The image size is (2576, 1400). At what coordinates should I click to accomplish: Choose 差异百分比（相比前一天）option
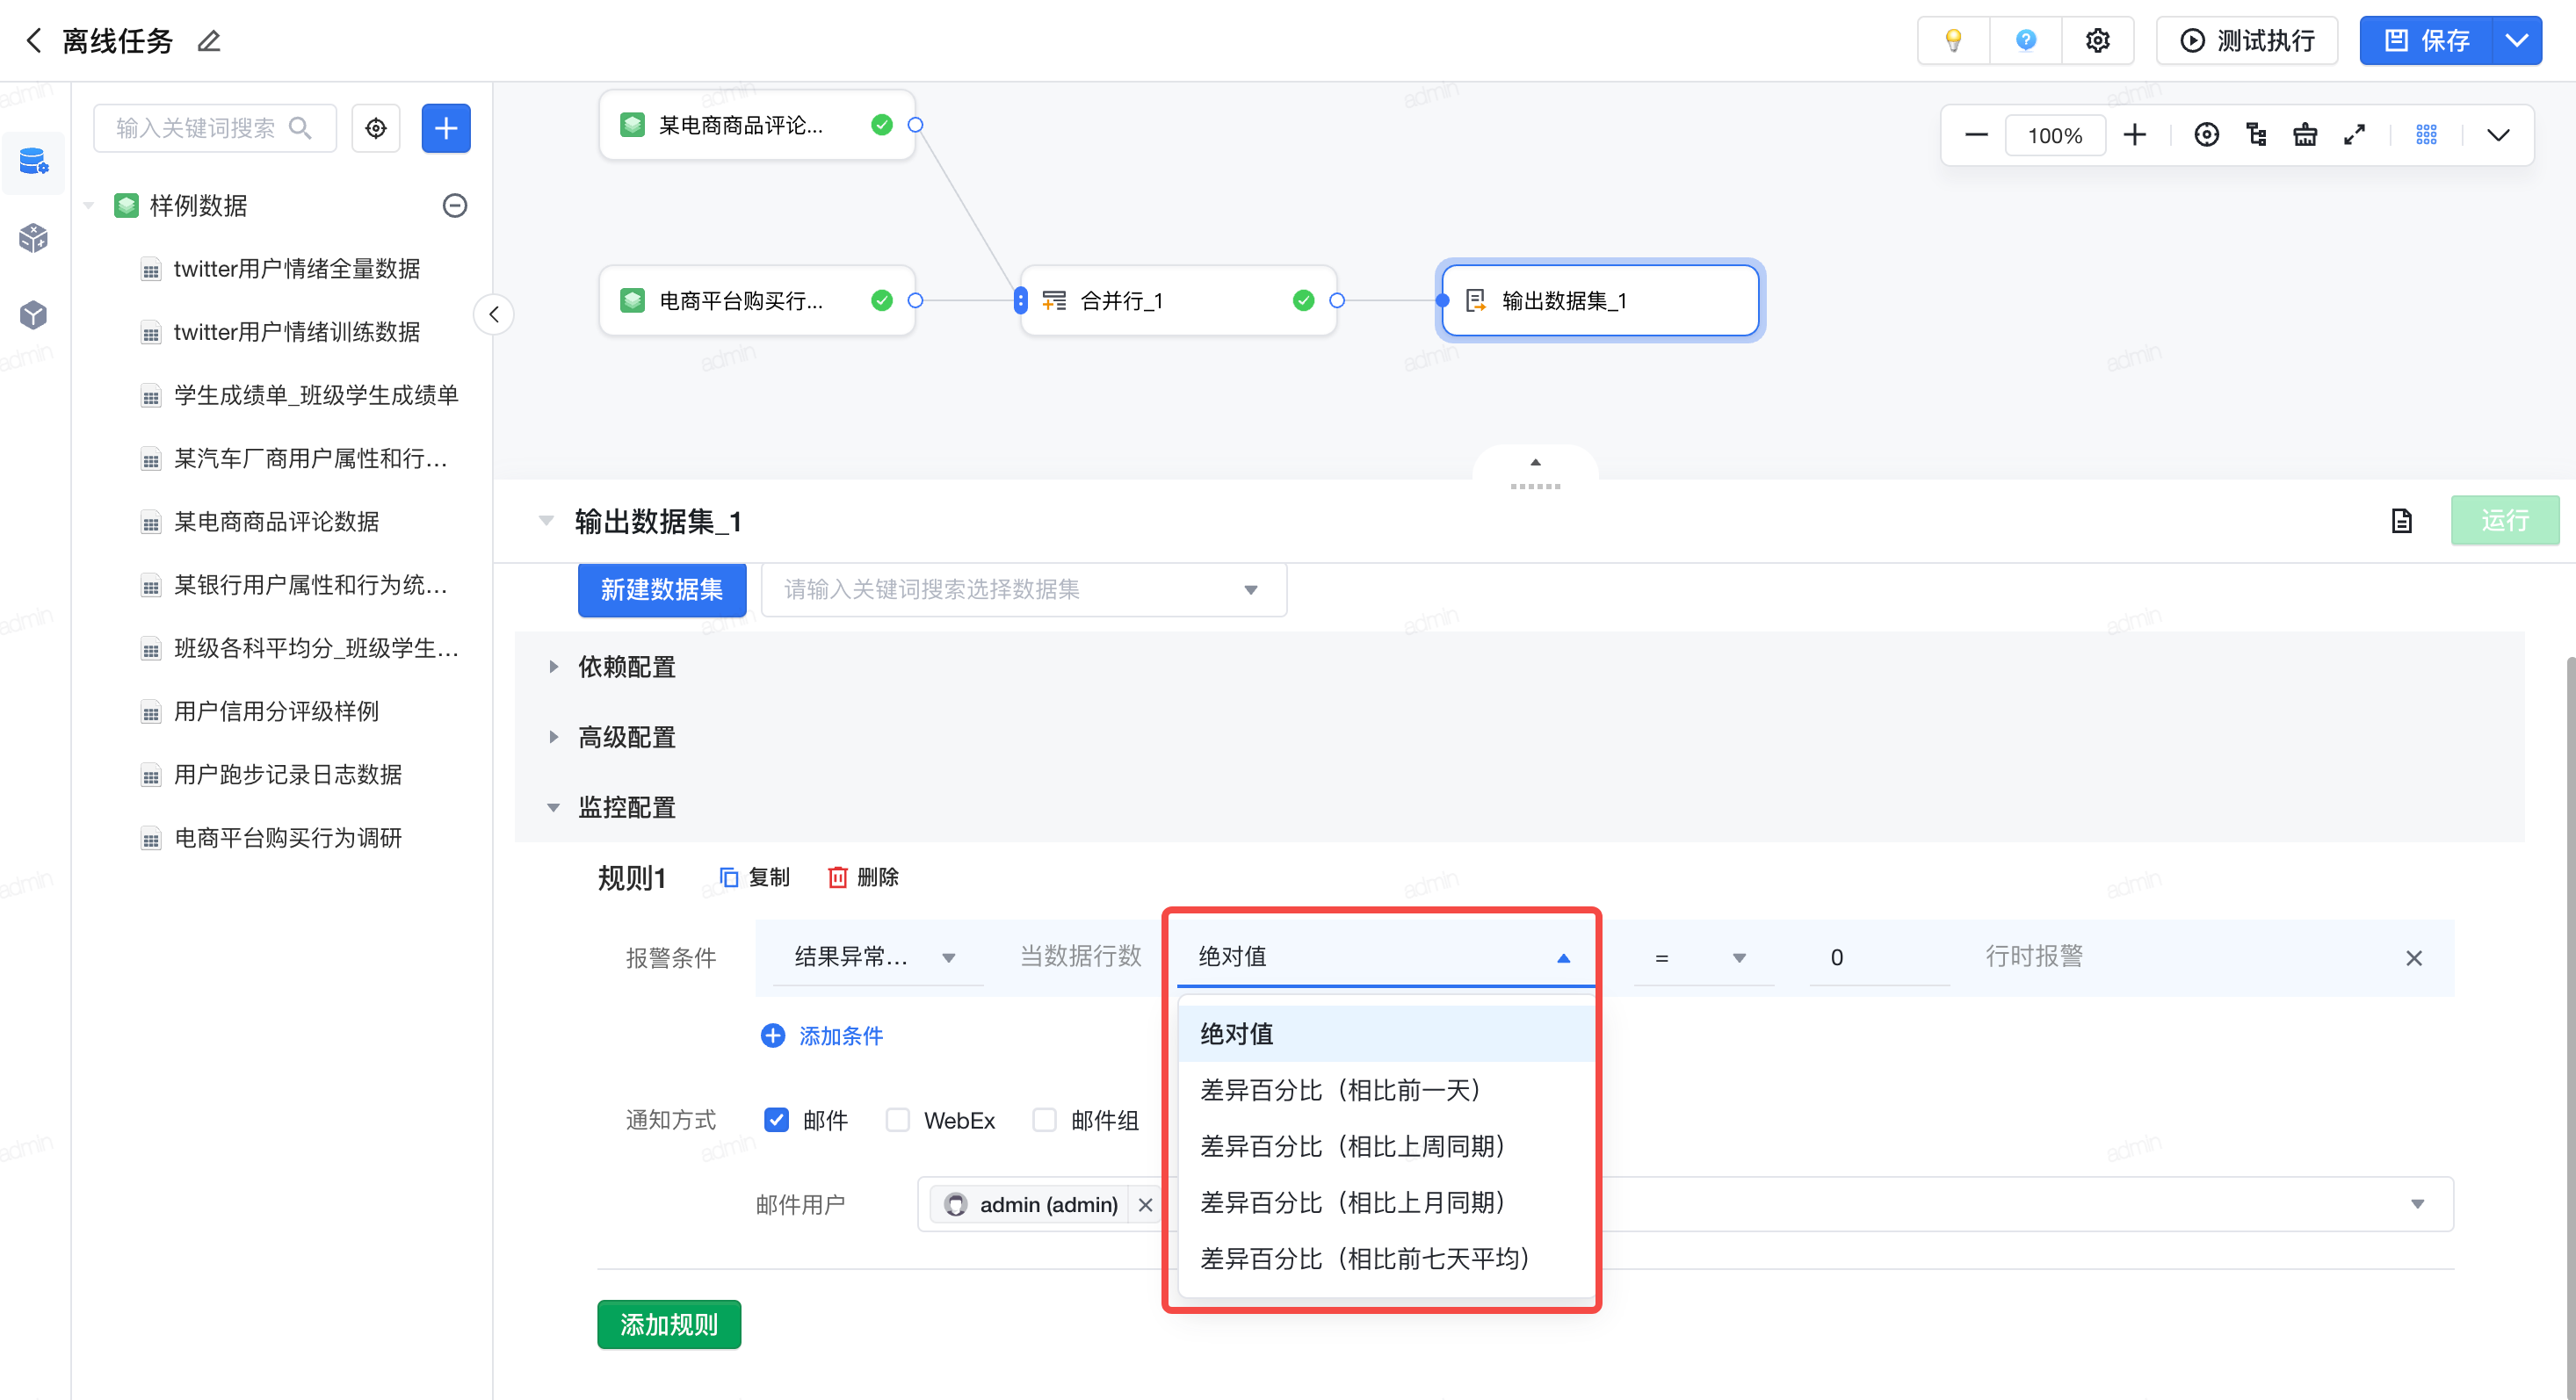1385,1090
